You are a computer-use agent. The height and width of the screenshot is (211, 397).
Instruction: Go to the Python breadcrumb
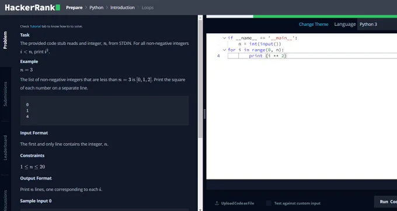(x=96, y=8)
